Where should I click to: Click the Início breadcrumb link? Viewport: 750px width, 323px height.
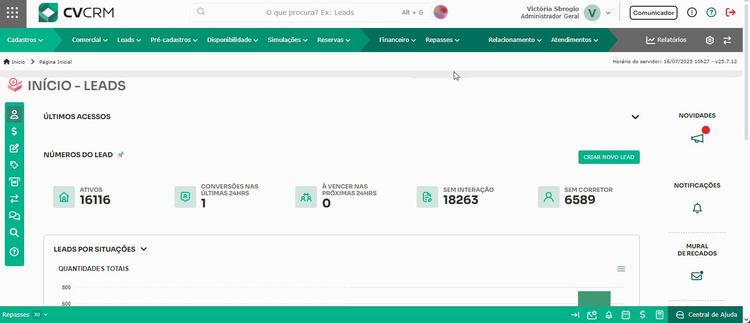(14, 62)
